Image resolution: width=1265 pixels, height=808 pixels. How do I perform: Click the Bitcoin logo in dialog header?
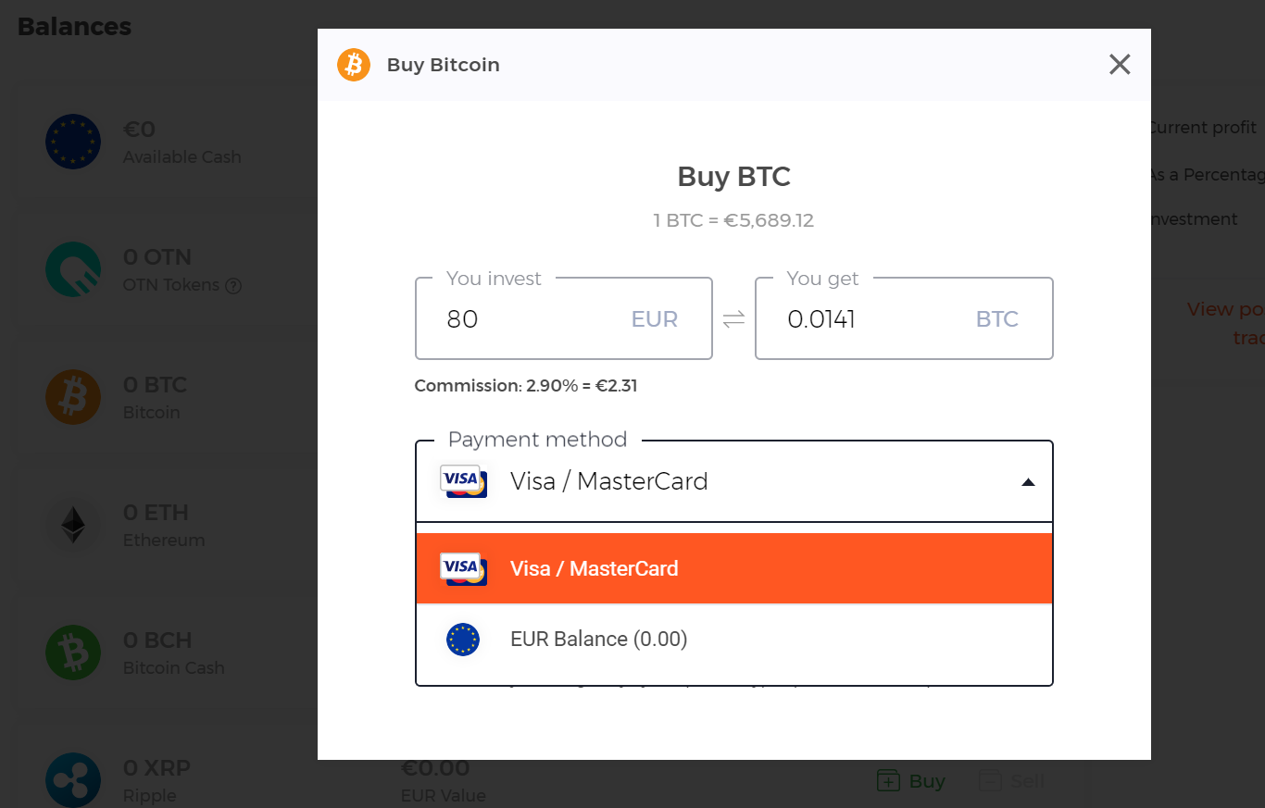354,65
